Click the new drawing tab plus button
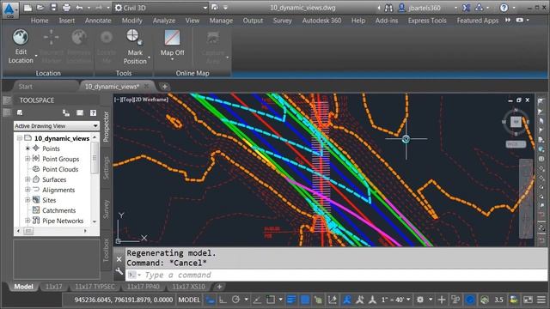 (x=164, y=87)
